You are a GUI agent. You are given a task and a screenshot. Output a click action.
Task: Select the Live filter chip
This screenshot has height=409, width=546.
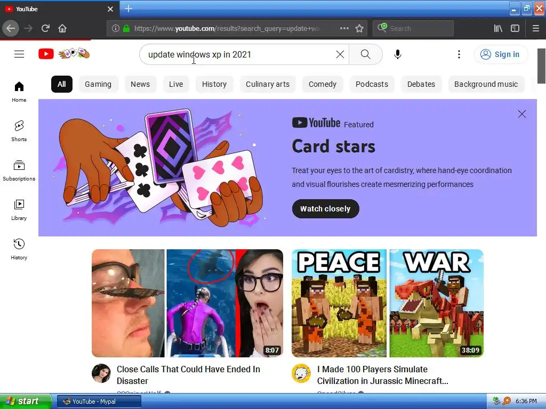pos(176,84)
